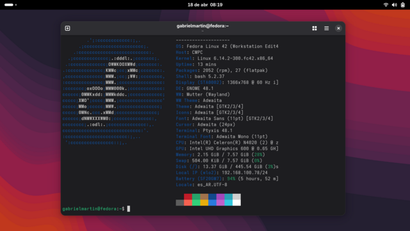Click the Font Adwaita Sans line

(225, 119)
